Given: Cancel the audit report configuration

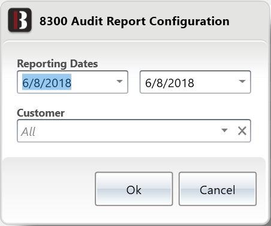Looking at the screenshot, I should 218,189.
